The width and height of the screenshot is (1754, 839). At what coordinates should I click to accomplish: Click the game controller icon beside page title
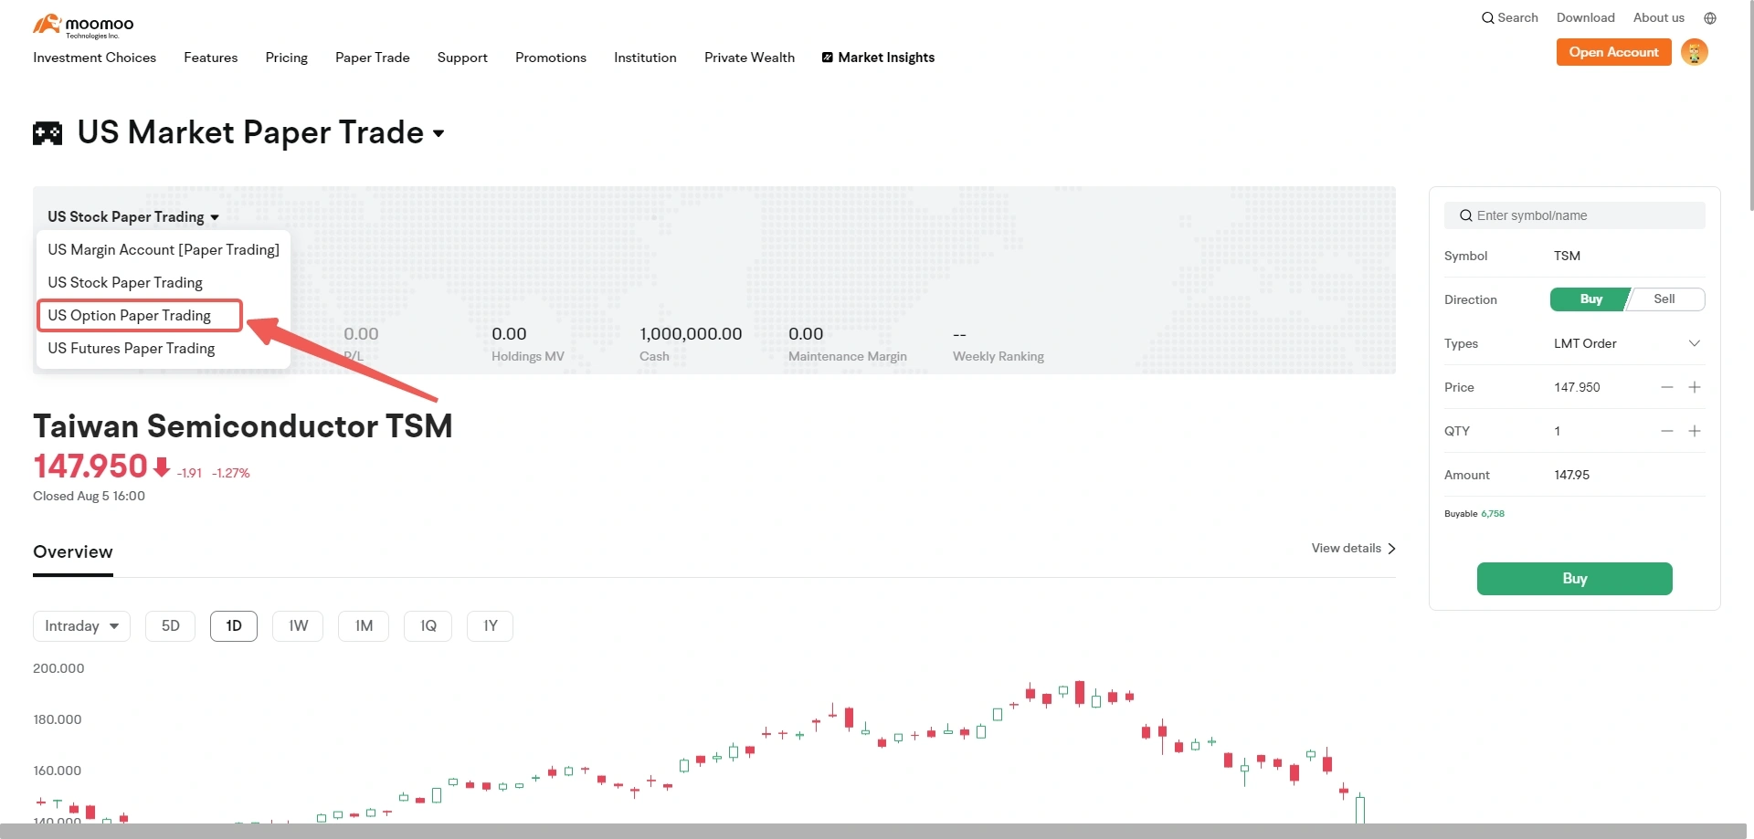click(48, 133)
